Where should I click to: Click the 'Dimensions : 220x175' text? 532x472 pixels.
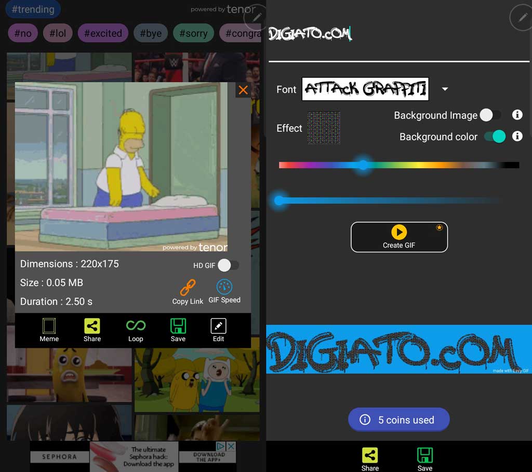coord(70,264)
